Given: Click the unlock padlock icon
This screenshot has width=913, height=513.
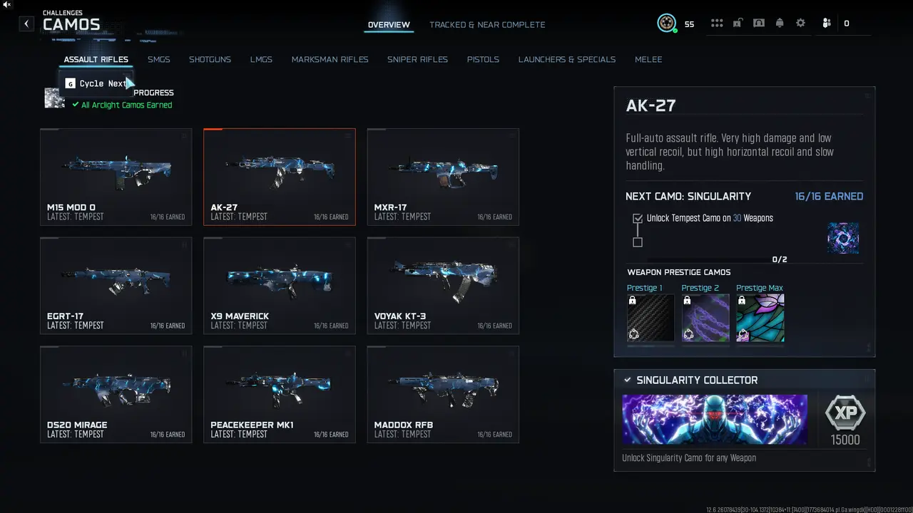Looking at the screenshot, I should pos(738,24).
